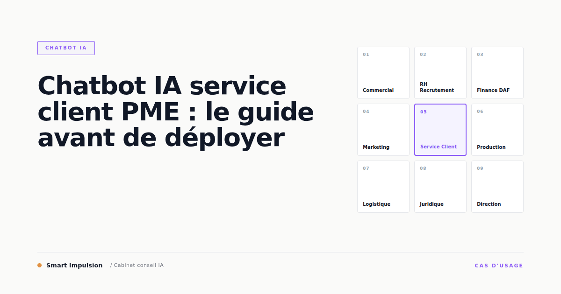Select the 01 Commercial card
This screenshot has width=561, height=294.
click(383, 73)
